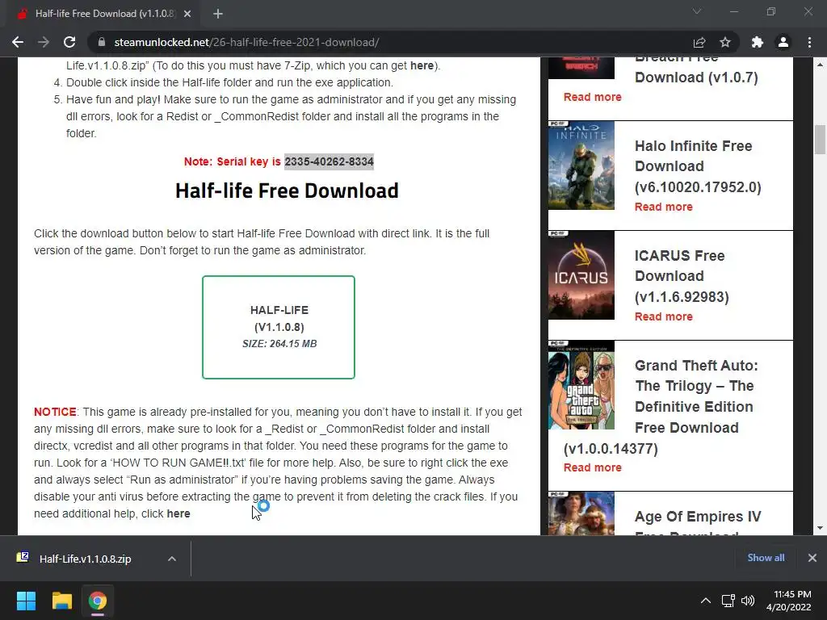Click Show all downloads
The height and width of the screenshot is (620, 827).
(x=766, y=558)
